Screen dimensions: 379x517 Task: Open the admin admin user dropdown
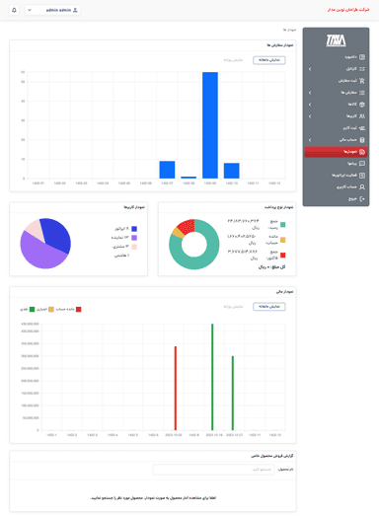[52, 10]
